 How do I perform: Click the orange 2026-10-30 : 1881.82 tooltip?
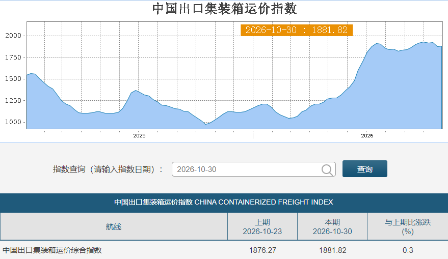click(x=297, y=30)
